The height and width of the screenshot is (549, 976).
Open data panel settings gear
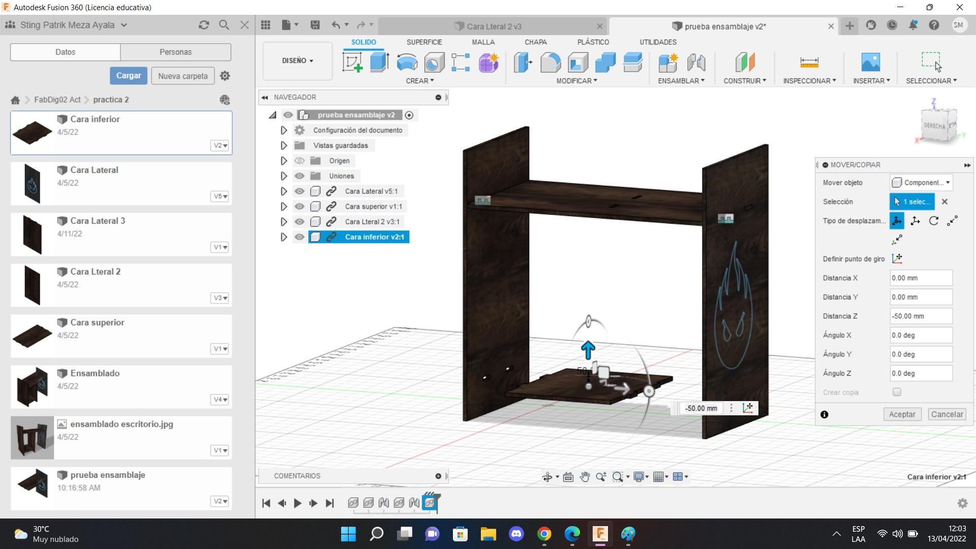coord(225,76)
